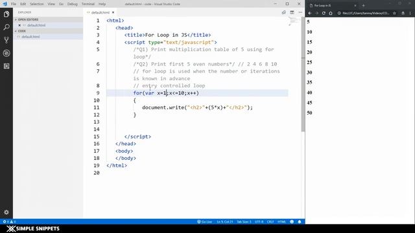Change the Tab Size setting in status bar
This screenshot has height=233, width=415.
[244, 221]
